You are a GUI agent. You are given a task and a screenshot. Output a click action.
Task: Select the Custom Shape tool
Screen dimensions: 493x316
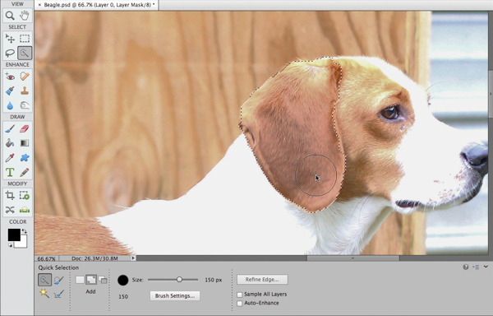point(25,158)
